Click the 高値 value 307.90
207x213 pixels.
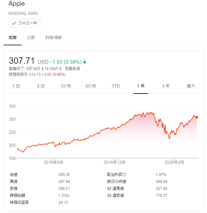point(64,182)
